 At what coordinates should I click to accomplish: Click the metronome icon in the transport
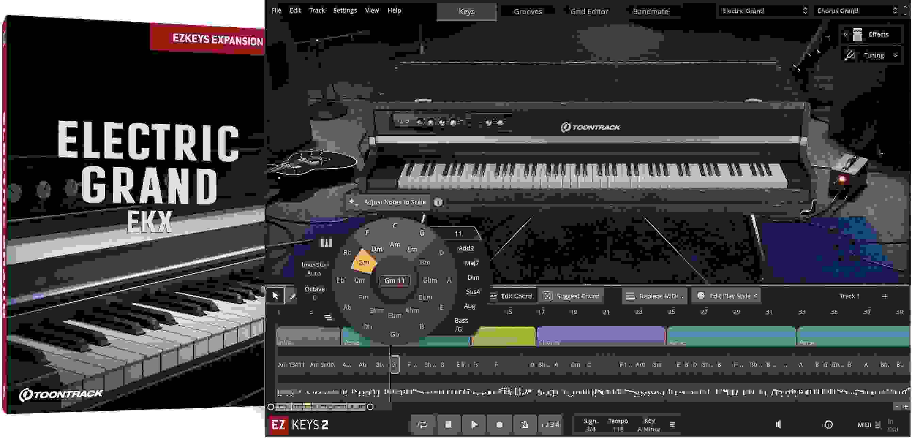click(524, 424)
